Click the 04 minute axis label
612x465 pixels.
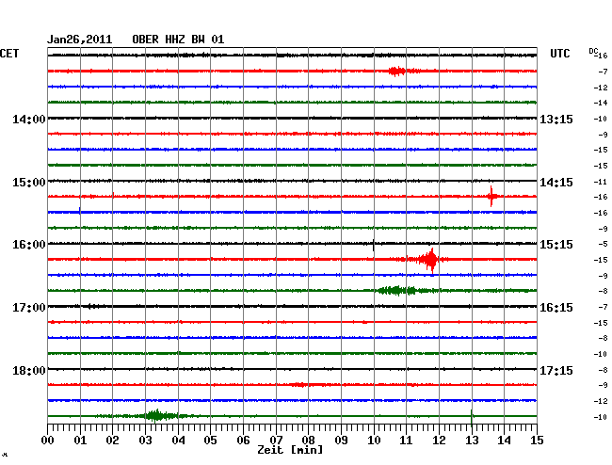(178, 441)
